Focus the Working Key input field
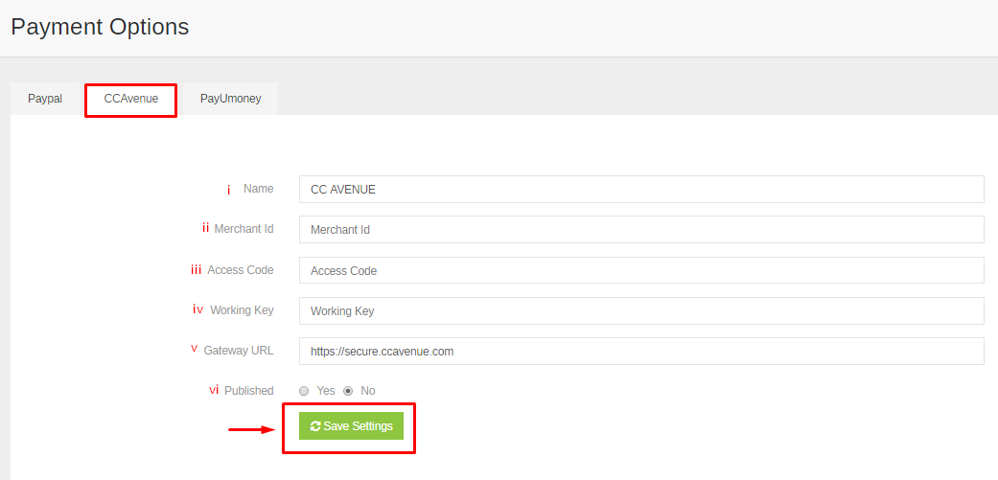This screenshot has height=480, width=998. (641, 310)
